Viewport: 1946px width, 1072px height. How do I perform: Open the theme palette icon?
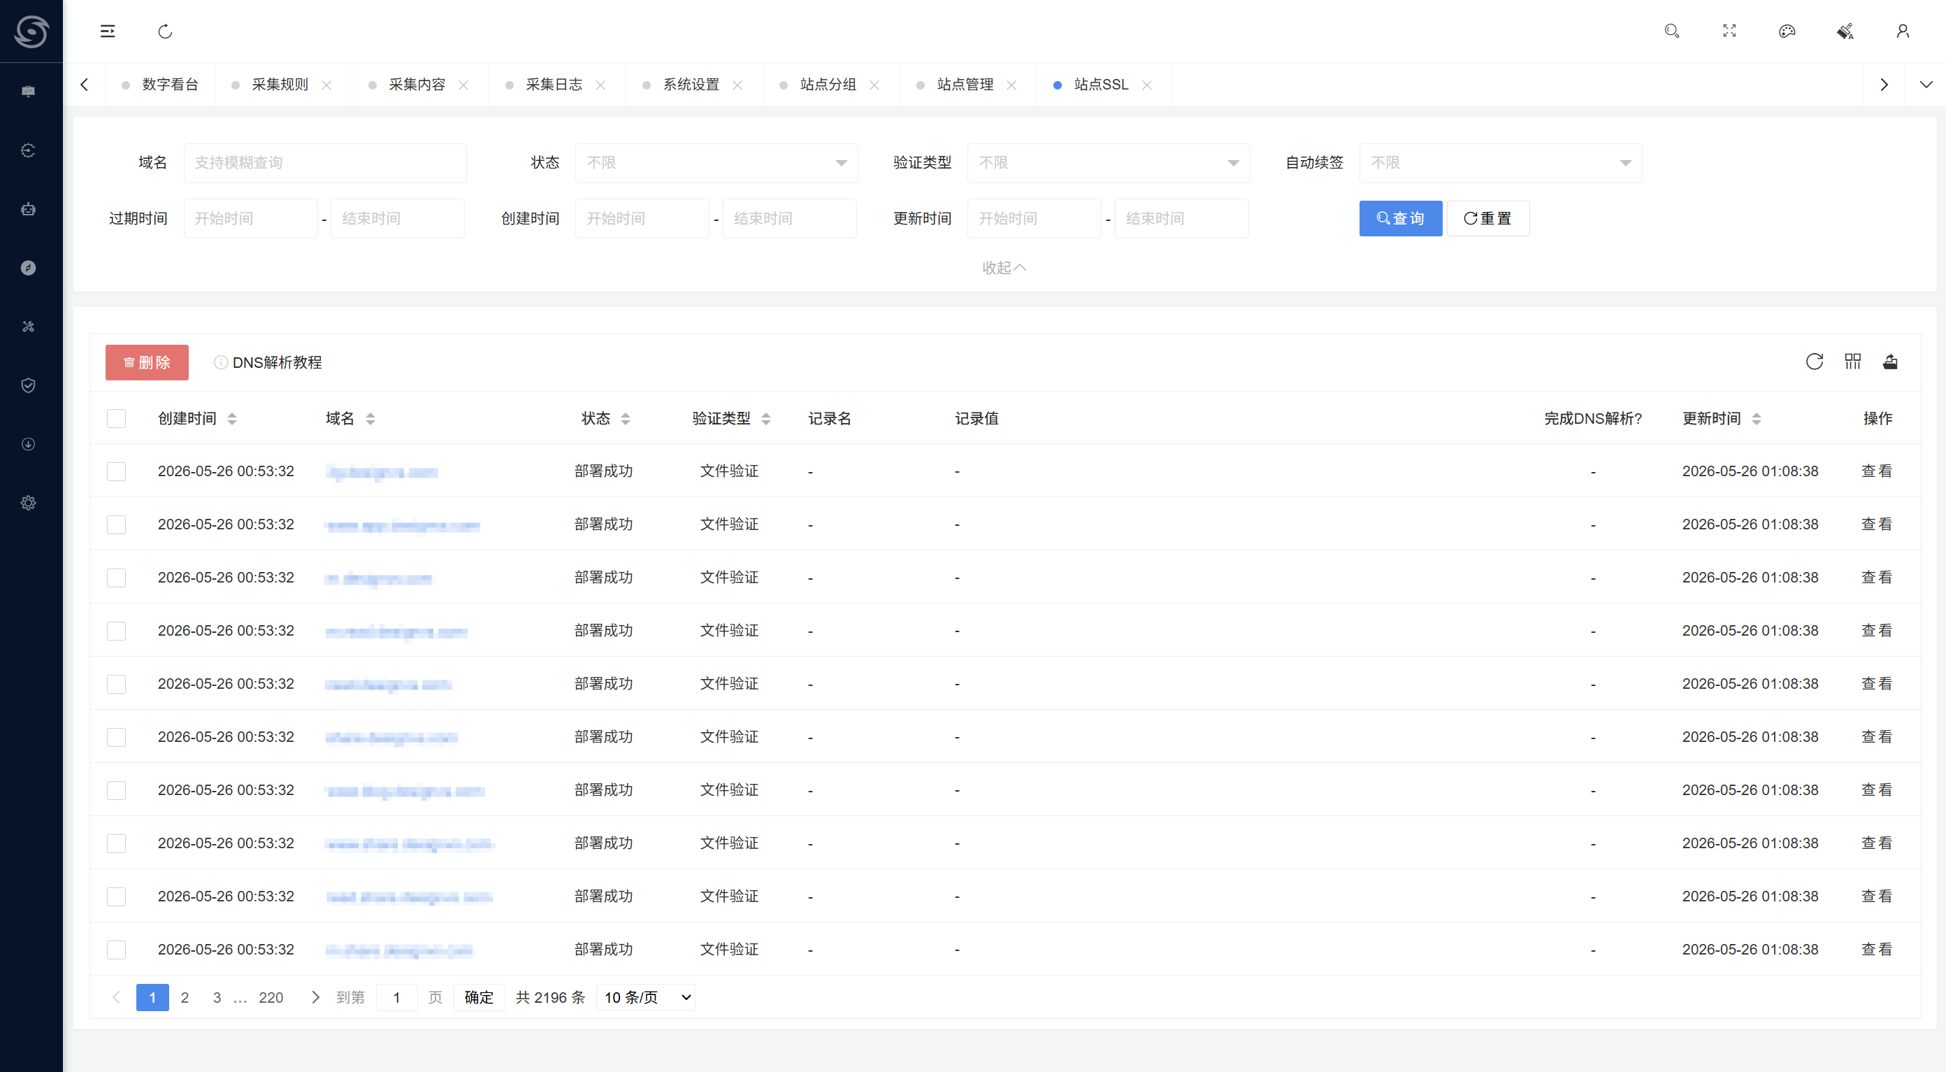1787,31
